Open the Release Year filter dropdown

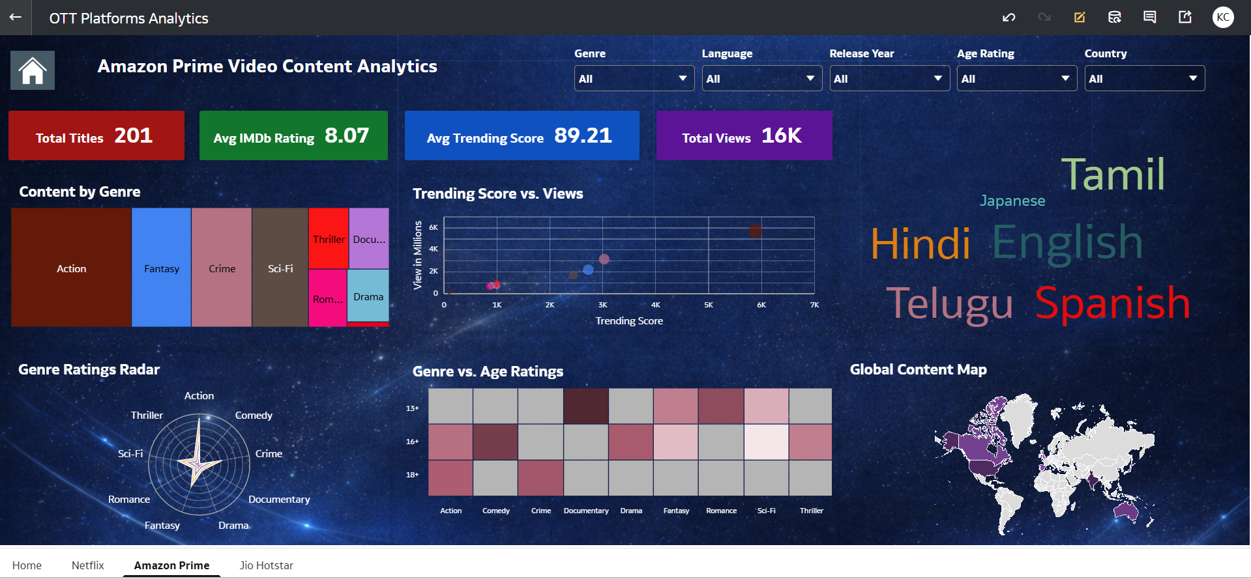(889, 79)
